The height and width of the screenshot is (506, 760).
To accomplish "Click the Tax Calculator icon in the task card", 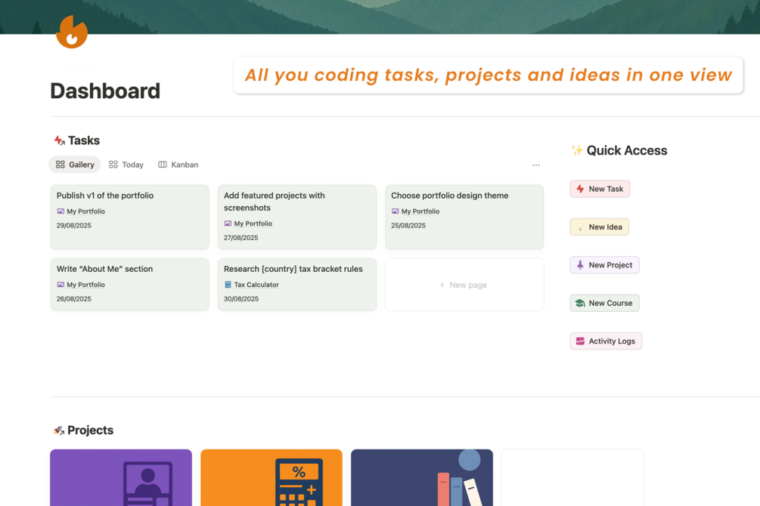I will (x=228, y=285).
